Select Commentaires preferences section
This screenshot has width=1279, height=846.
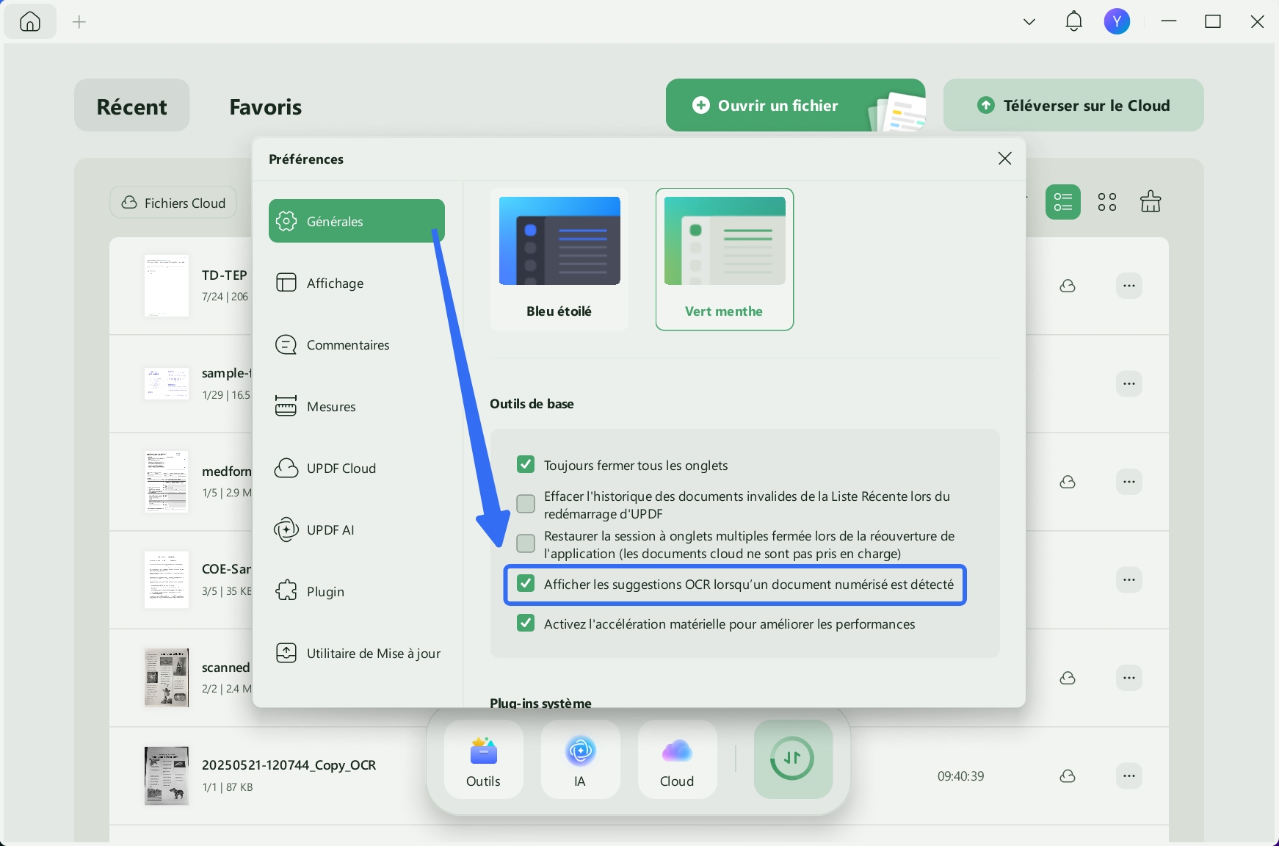coord(357,344)
